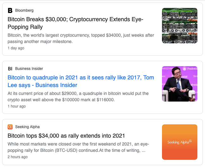Click the Bloomberg B logo icon
205x168 pixels.
point(10,10)
